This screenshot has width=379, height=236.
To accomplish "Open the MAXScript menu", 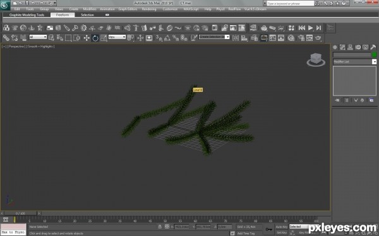I will point(191,9).
